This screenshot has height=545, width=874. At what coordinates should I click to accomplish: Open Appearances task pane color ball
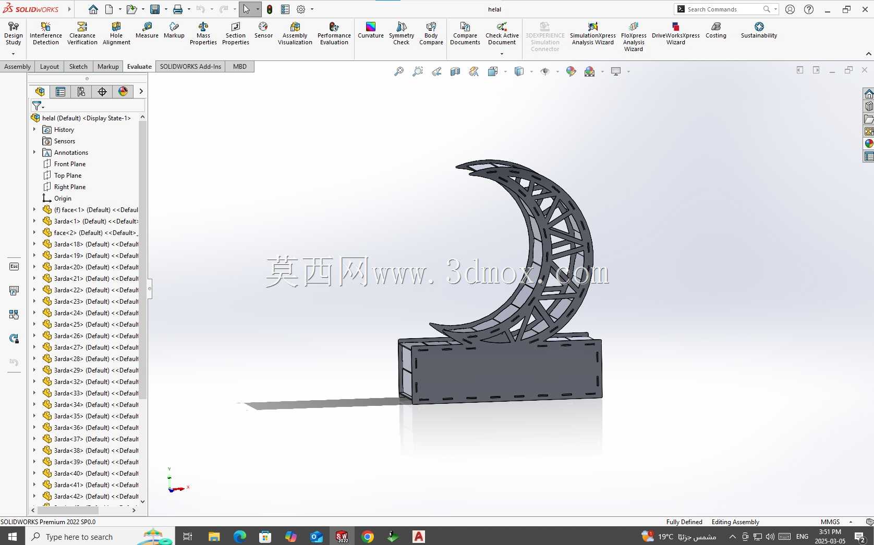[x=869, y=144]
